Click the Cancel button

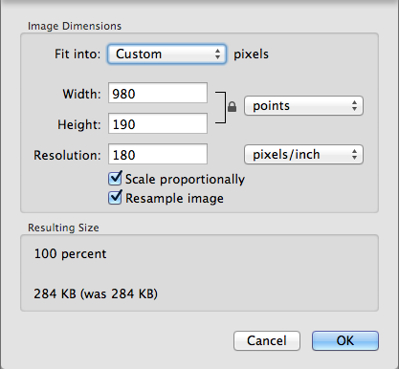pyautogui.click(x=267, y=340)
